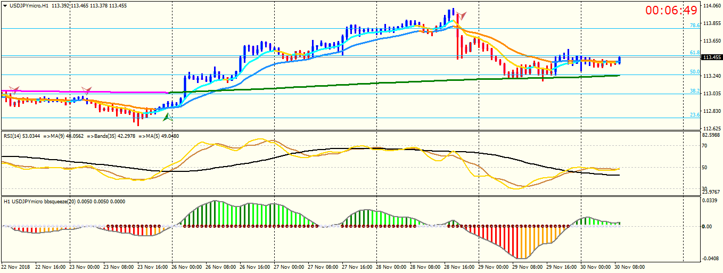723x273 pixels.
Task: Click the 23 Nov 16:00 time label
Action: pos(153,266)
